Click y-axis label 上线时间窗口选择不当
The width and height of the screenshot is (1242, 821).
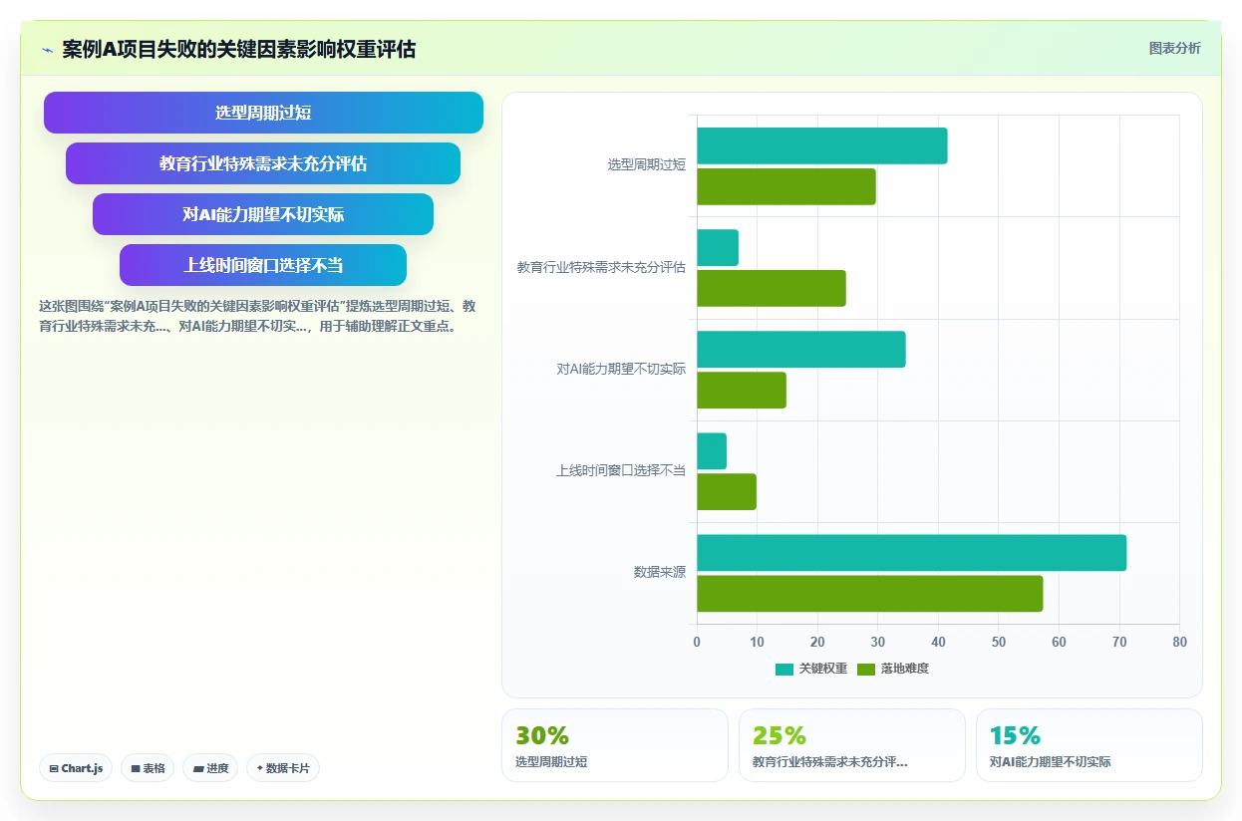[x=621, y=470]
